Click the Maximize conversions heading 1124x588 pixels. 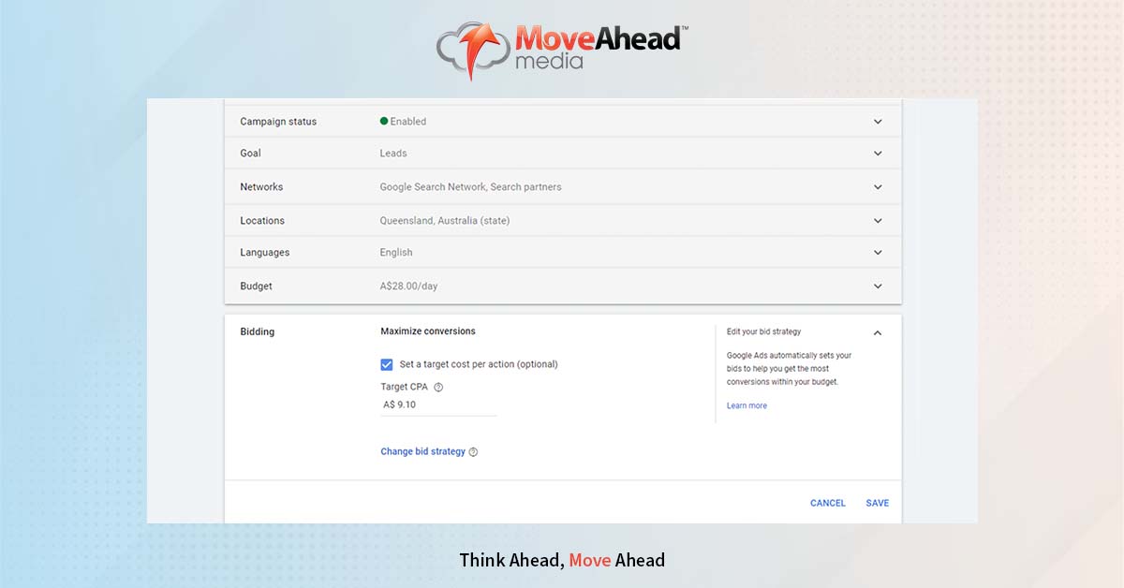tap(428, 331)
